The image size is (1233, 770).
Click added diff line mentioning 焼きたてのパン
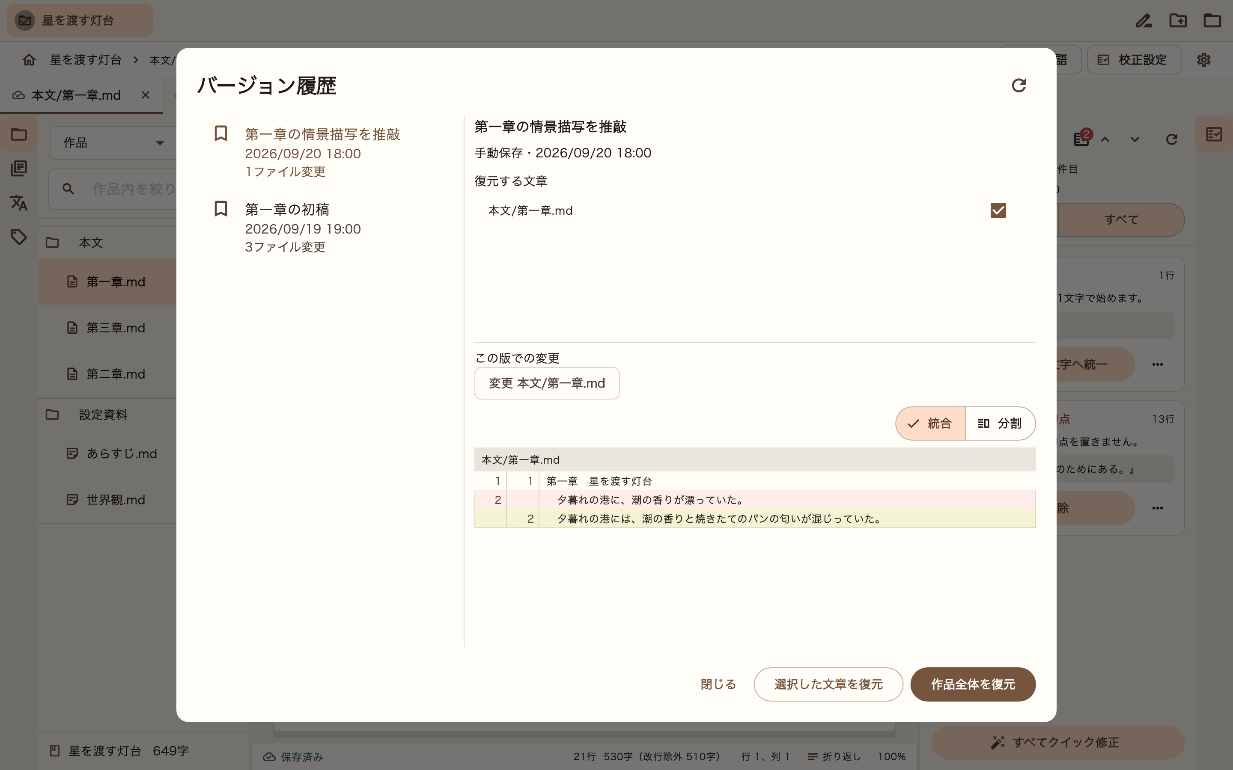[x=755, y=518]
